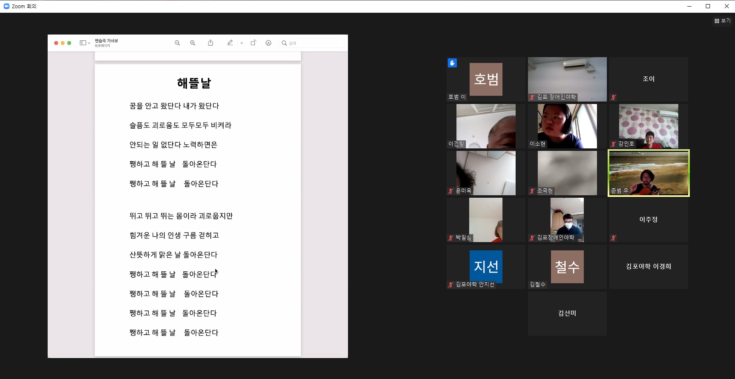
Task: Click the Zoom 회의 window title icon
Action: (7, 6)
